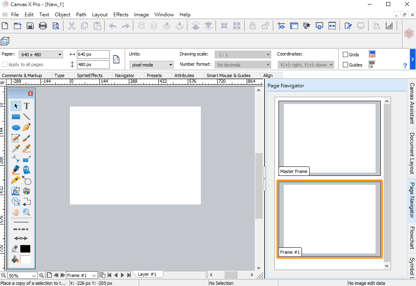Open the Units pixel mode dropdown
Image resolution: width=416 pixels, height=286 pixels.
151,65
